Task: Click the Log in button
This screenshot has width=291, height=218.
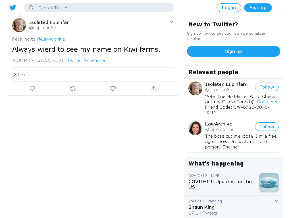Action: tap(229, 8)
